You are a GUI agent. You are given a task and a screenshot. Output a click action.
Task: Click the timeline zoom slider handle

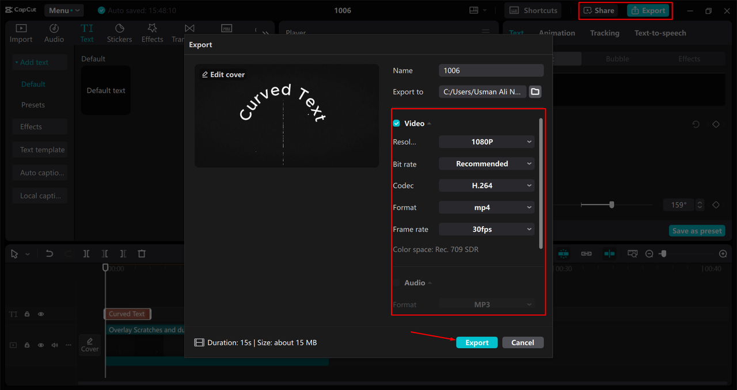(663, 254)
